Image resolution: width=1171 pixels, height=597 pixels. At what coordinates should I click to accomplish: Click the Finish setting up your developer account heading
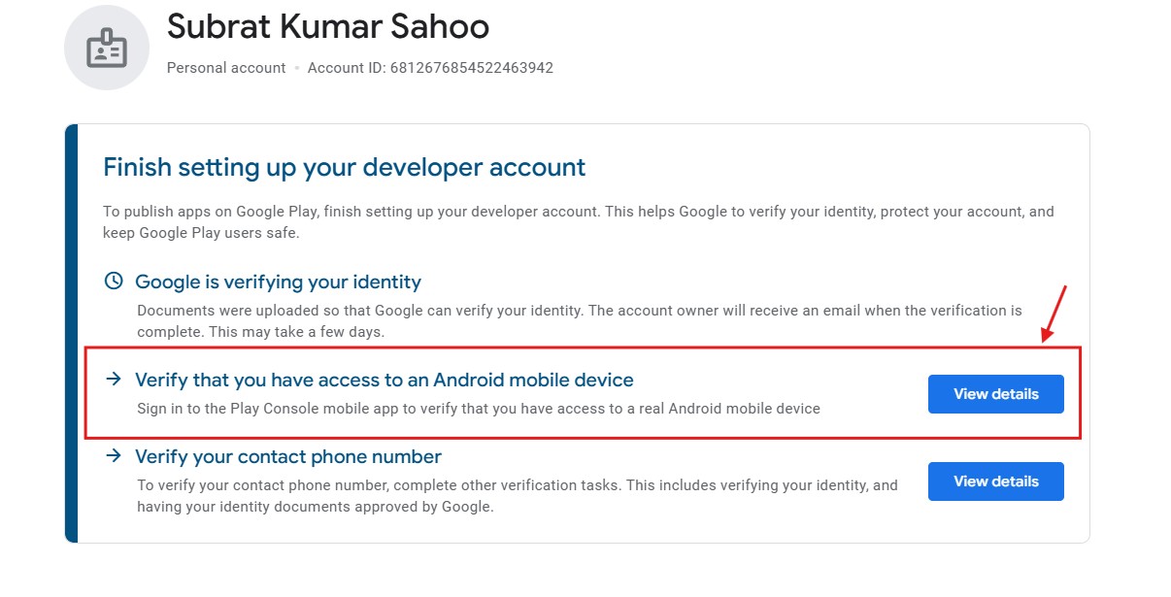(x=344, y=167)
